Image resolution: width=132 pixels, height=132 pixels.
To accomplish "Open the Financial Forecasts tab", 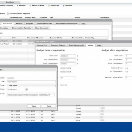I will click(44, 24).
